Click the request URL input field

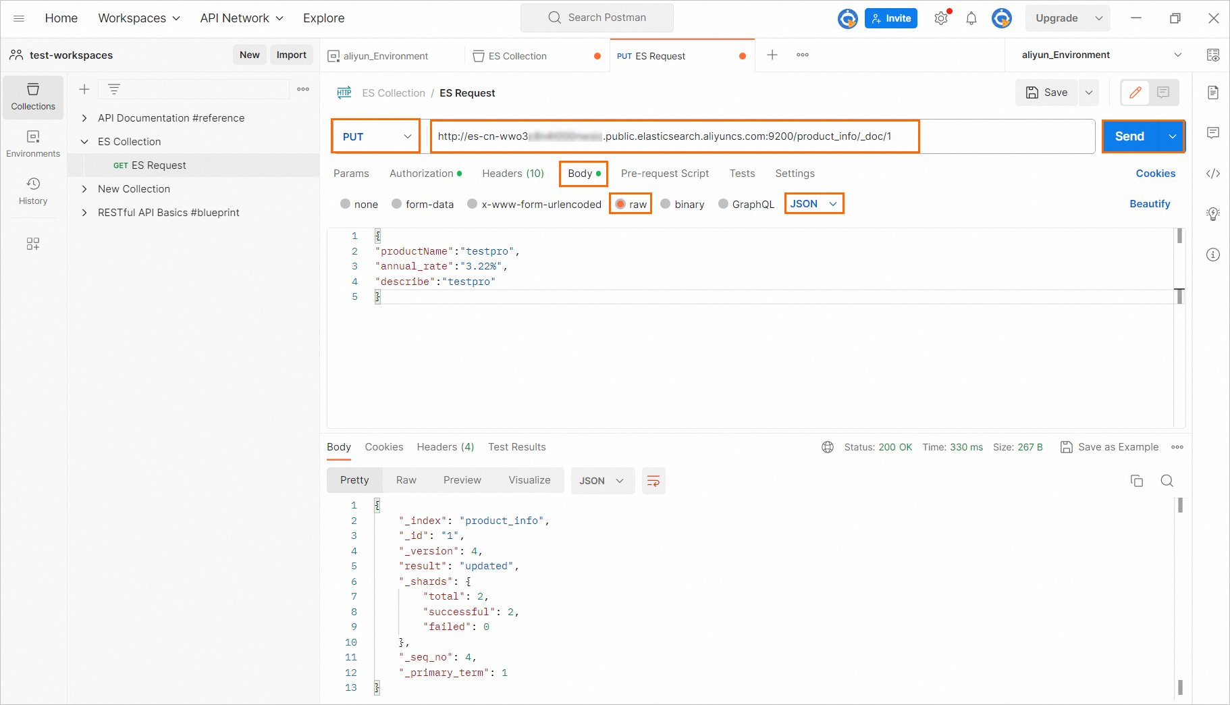674,136
